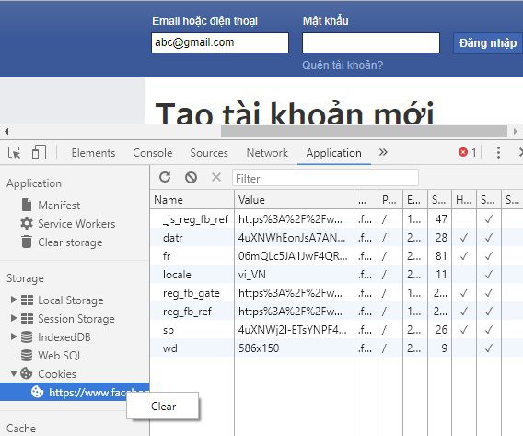Select the sb cookie name
523x436 pixels.
tap(169, 330)
